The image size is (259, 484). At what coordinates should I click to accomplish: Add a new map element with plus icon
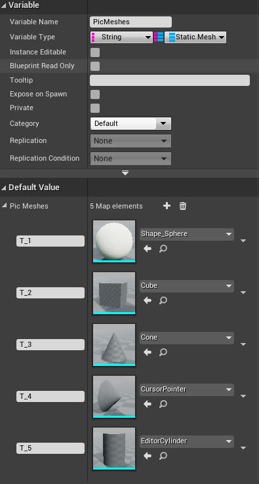(167, 206)
